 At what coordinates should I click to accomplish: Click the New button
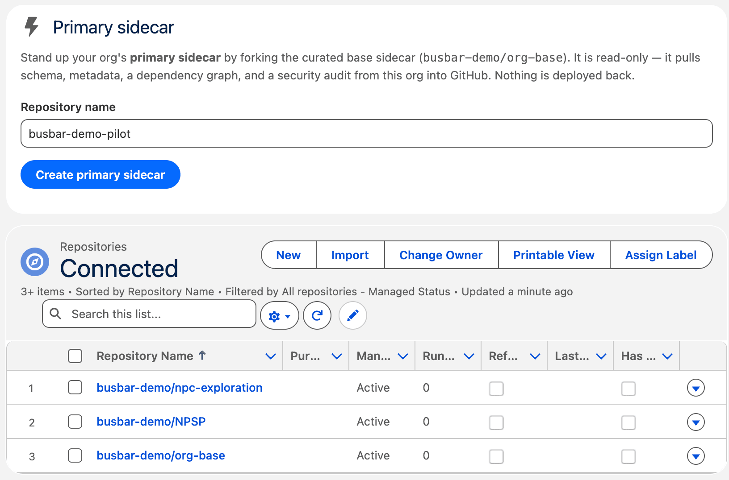coord(289,255)
